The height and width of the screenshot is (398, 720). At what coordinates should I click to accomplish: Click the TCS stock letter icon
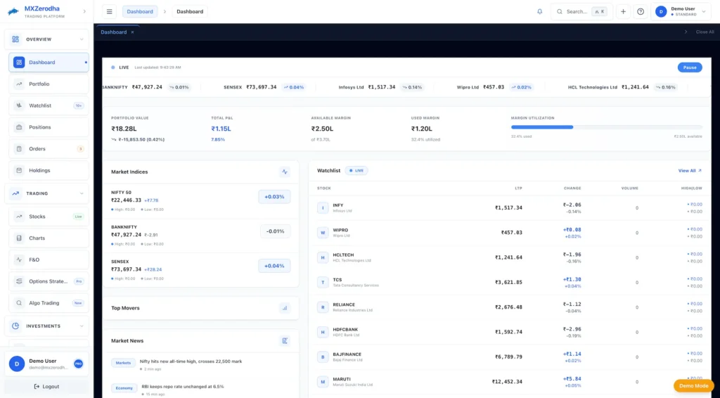(x=323, y=282)
